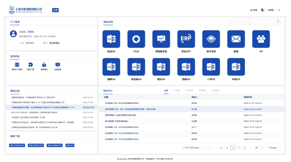Launch the 驾驶舱系统 presentation icon

[x=161, y=39]
